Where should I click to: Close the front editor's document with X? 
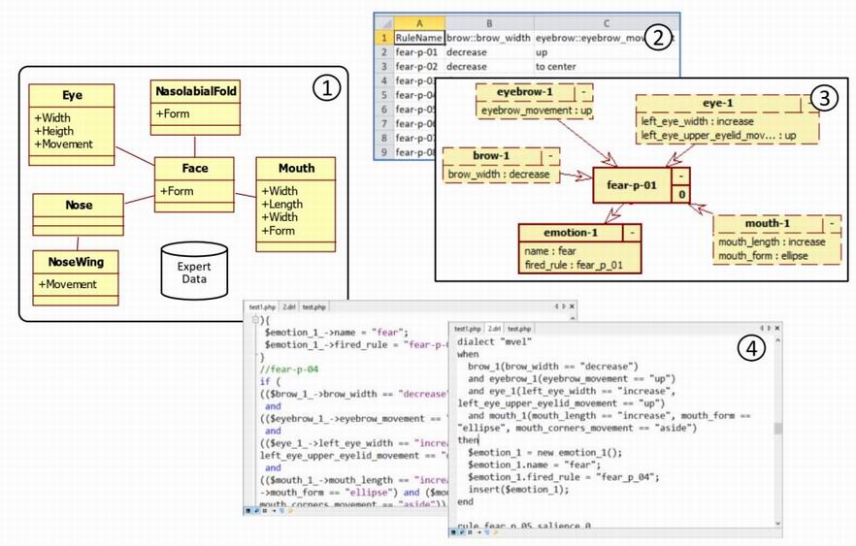point(776,329)
